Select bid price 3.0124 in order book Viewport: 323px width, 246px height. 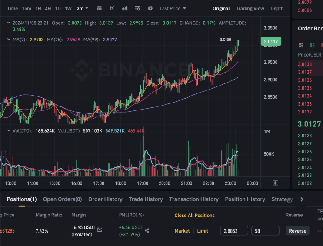(x=305, y=167)
